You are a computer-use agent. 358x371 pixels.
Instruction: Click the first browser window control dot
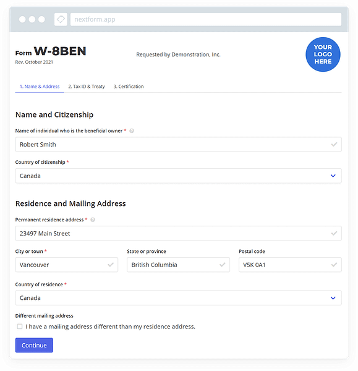(22, 19)
